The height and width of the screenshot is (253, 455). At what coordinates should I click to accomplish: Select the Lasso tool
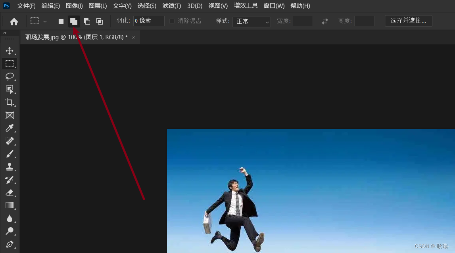[x=10, y=77]
